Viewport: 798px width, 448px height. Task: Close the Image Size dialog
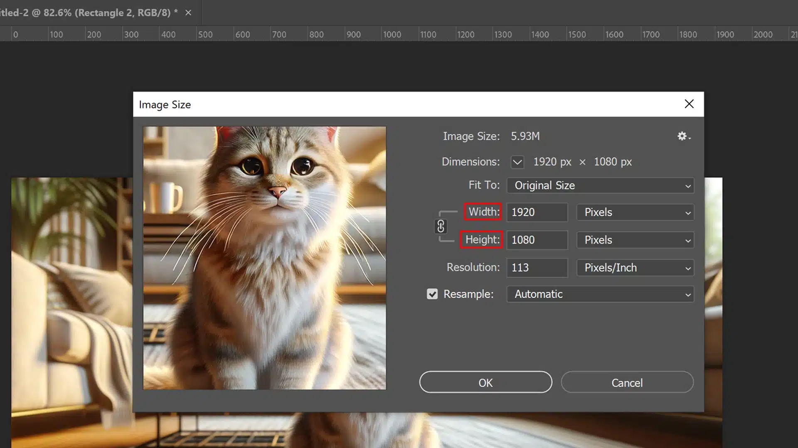point(689,104)
